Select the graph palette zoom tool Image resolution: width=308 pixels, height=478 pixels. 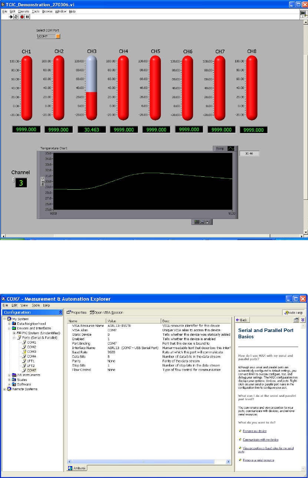coord(202,222)
